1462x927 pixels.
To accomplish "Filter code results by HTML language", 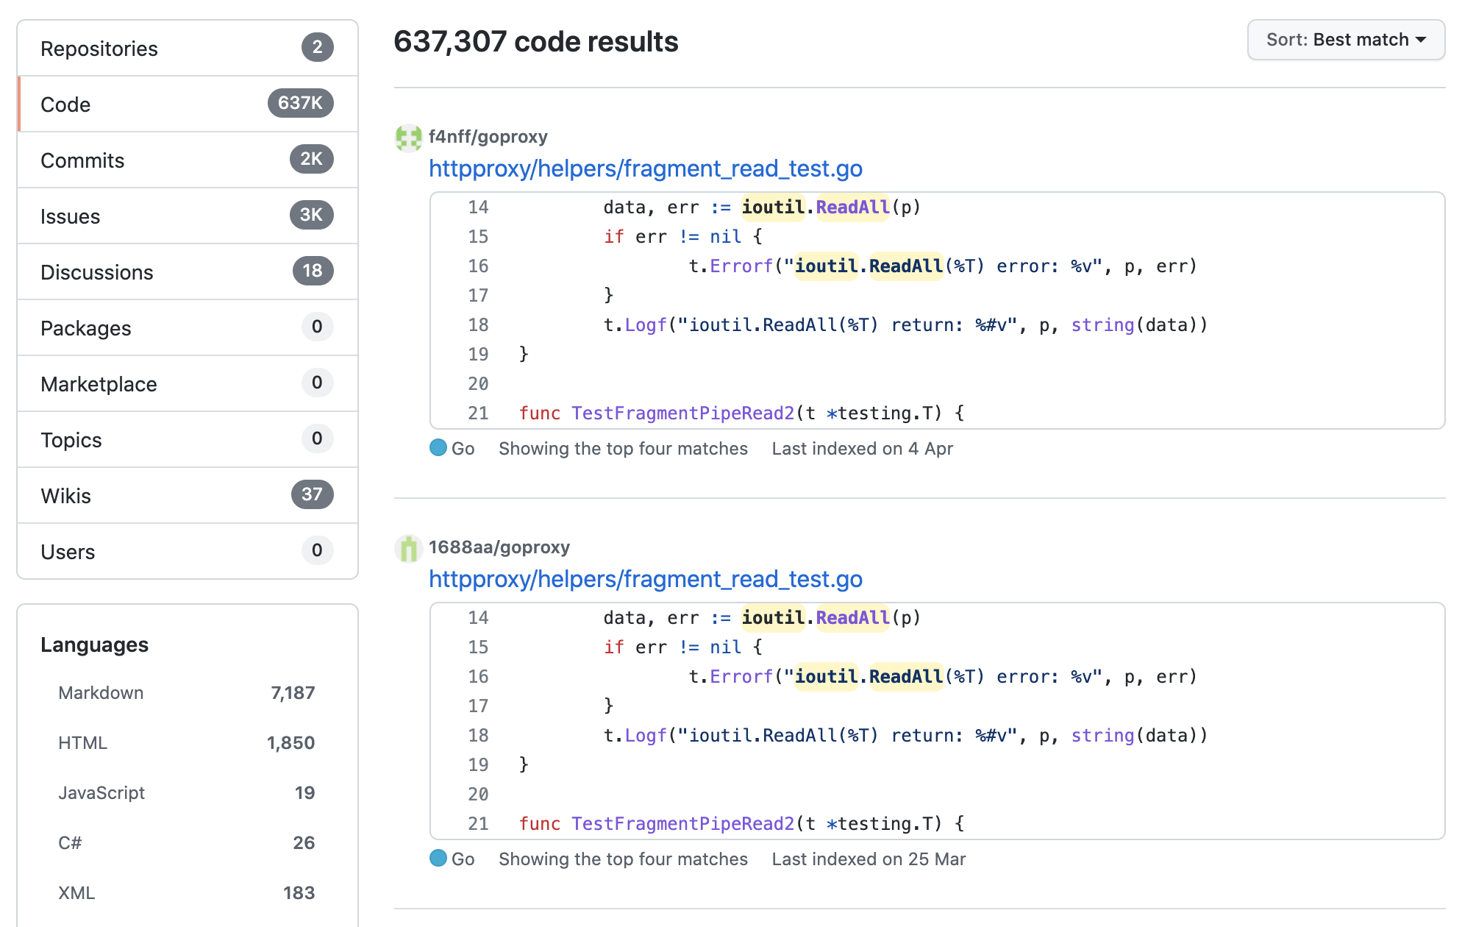I will [83, 743].
